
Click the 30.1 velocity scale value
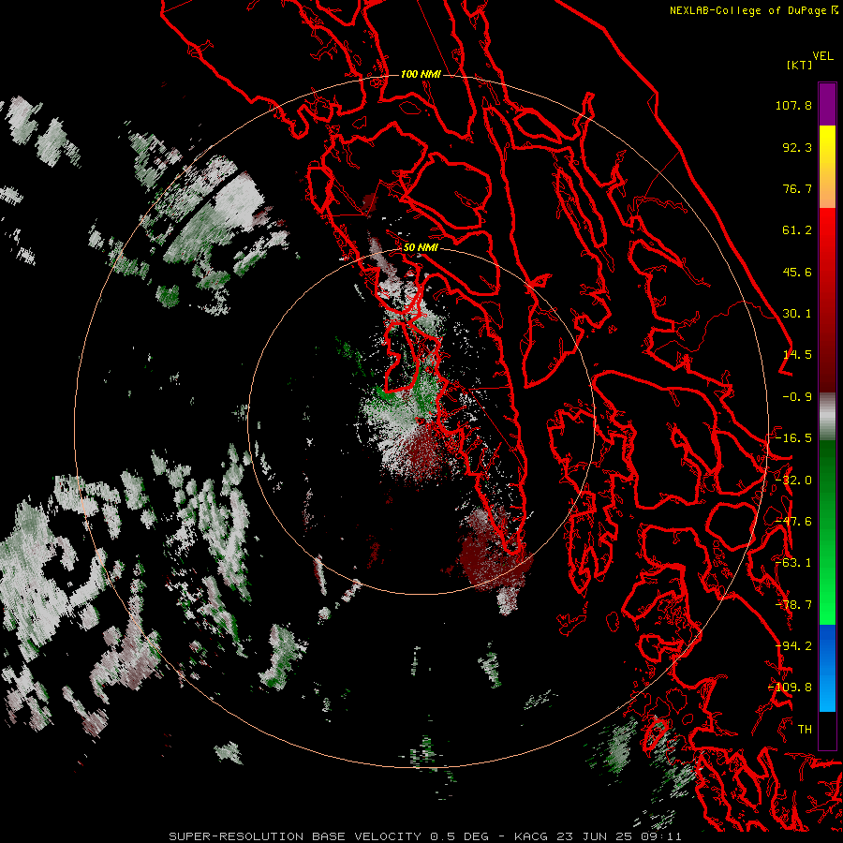797,314
